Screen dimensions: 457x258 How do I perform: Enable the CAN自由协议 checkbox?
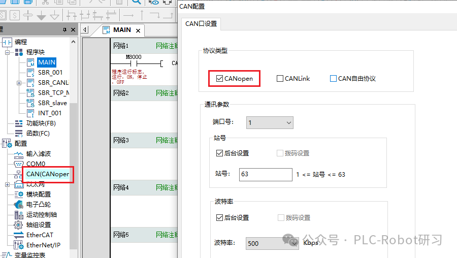(333, 79)
